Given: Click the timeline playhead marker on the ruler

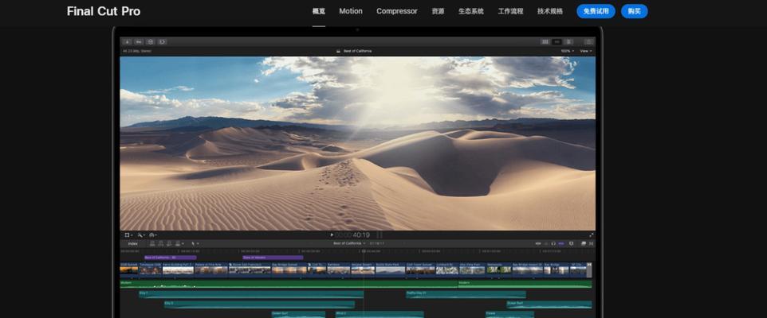Looking at the screenshot, I should tap(364, 250).
